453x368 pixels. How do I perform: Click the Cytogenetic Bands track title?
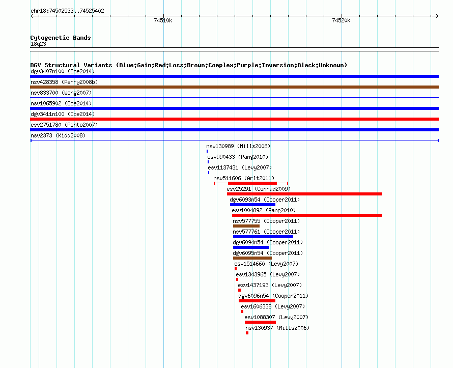(61, 38)
